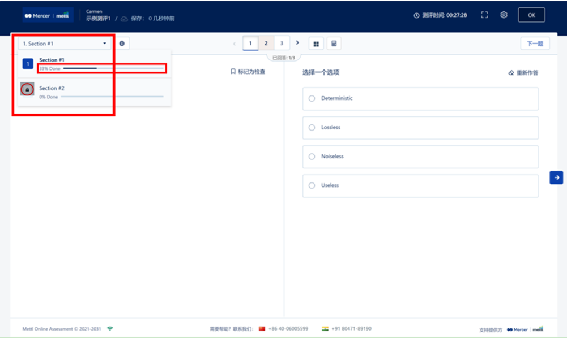Image resolution: width=567 pixels, height=339 pixels.
Task: Click the fullscreen icon in header
Action: pyautogui.click(x=484, y=15)
